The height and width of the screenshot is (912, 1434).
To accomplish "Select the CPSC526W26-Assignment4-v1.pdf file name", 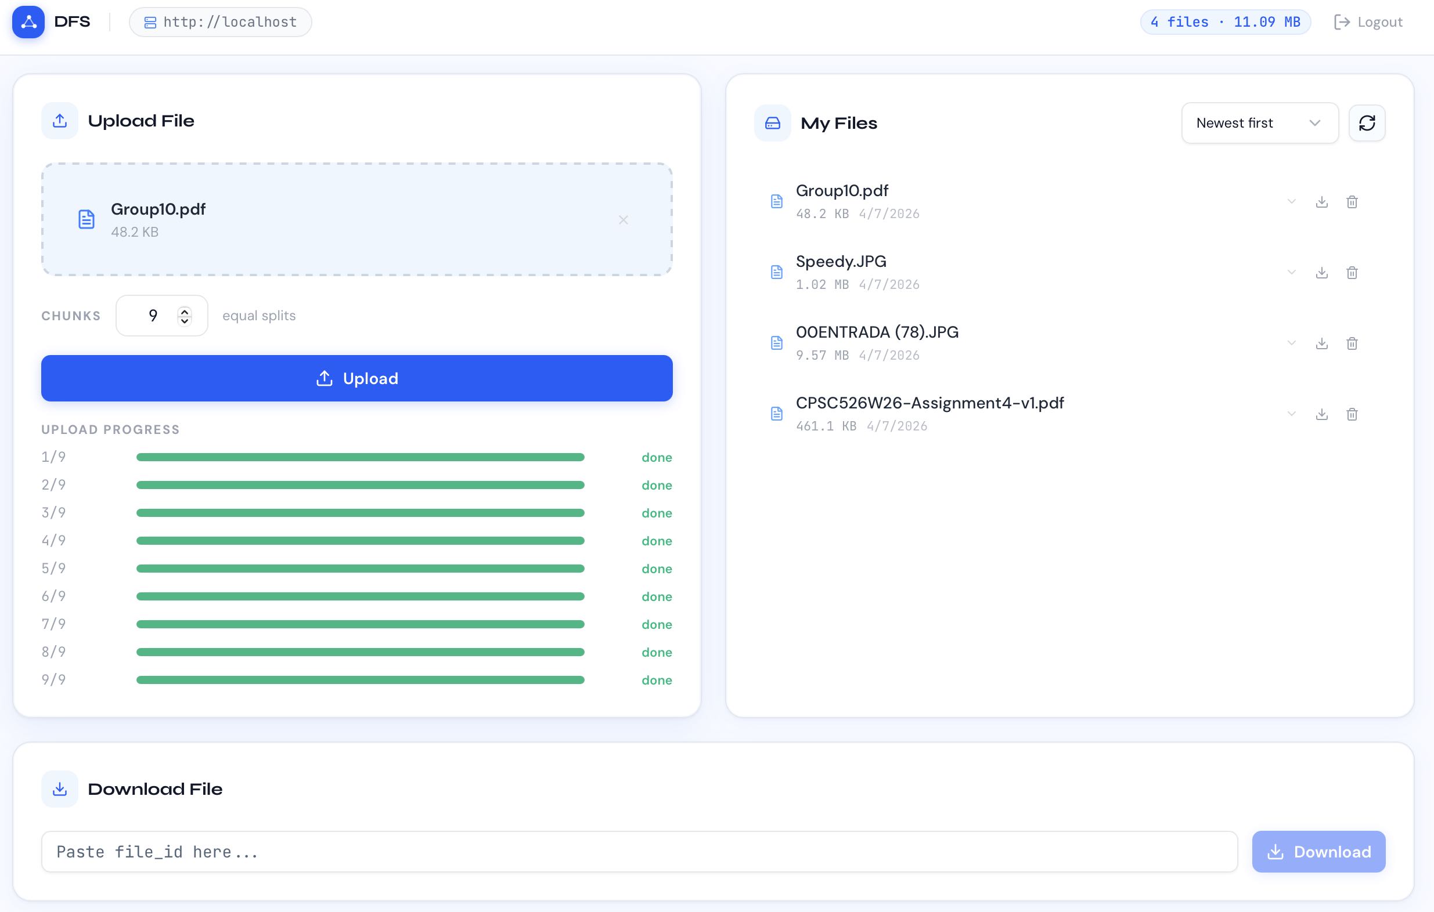I will (x=929, y=403).
